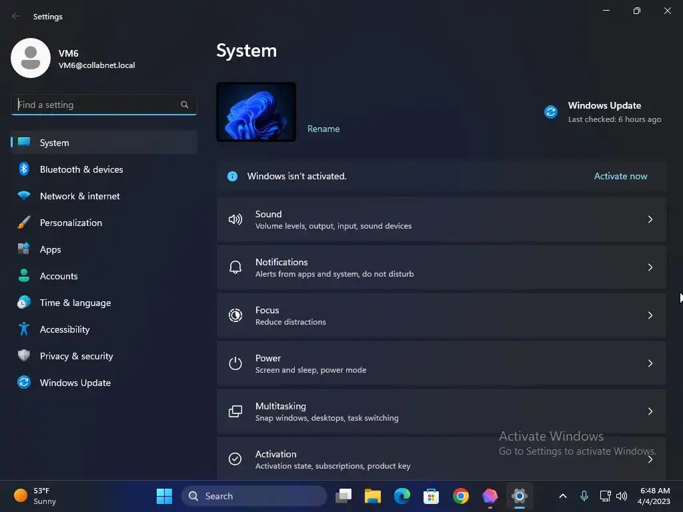The height and width of the screenshot is (512, 683).
Task: Open the System category in sidebar
Action: [103, 143]
